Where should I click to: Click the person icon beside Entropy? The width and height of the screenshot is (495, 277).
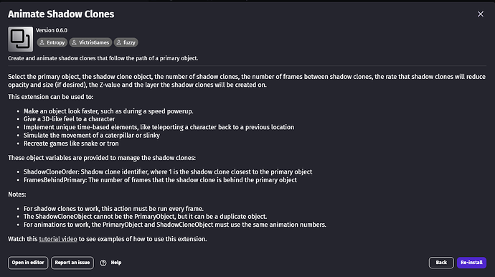(42, 42)
